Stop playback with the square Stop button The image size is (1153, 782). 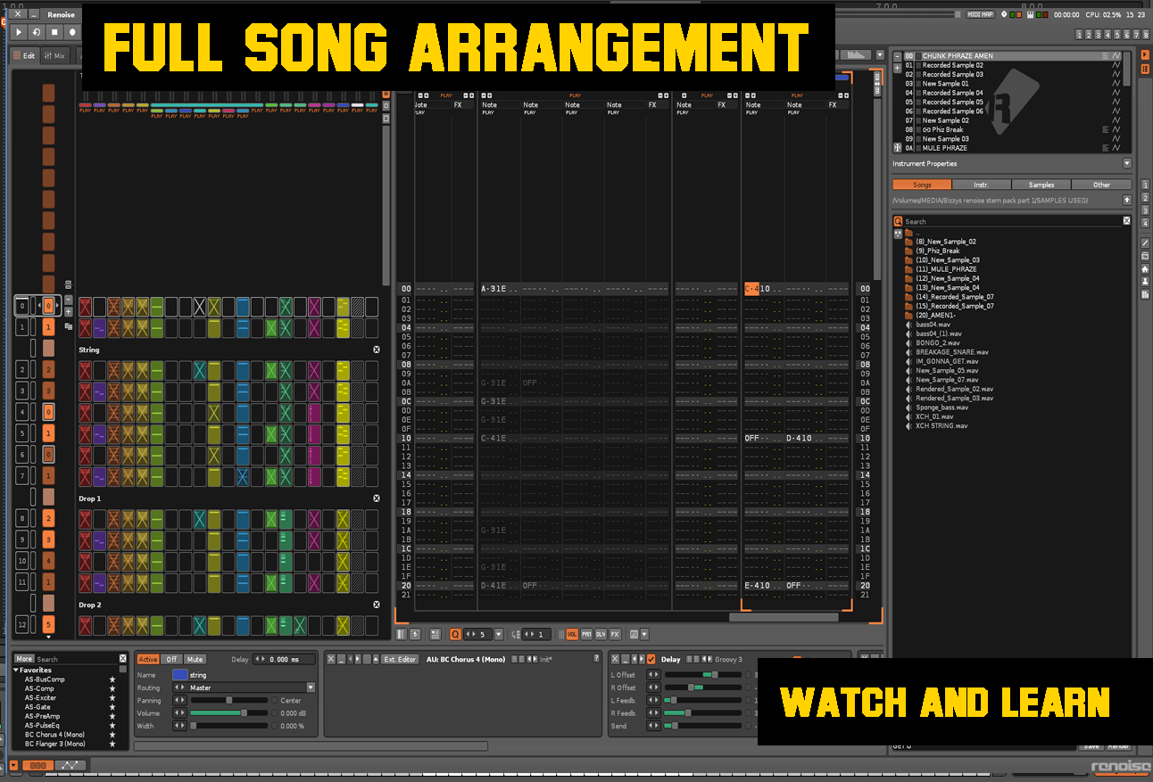pyautogui.click(x=54, y=32)
